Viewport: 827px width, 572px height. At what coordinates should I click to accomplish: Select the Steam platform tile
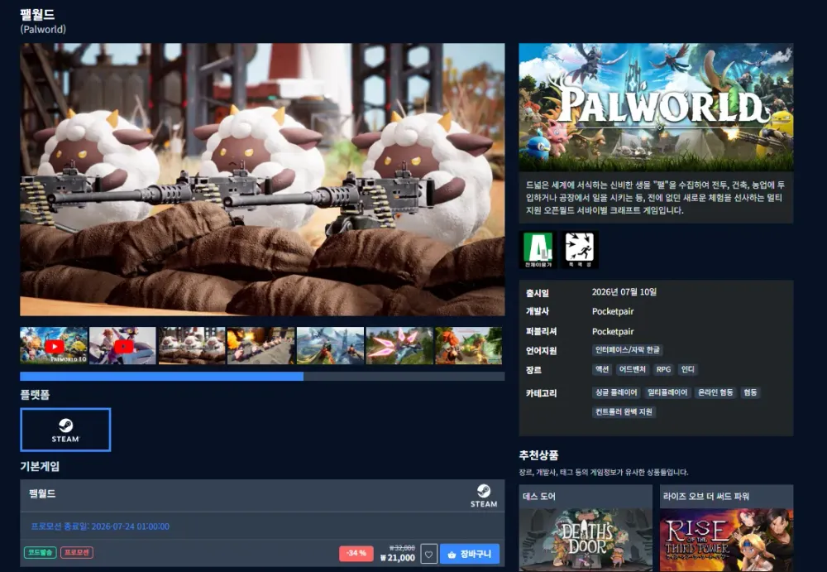pyautogui.click(x=65, y=430)
